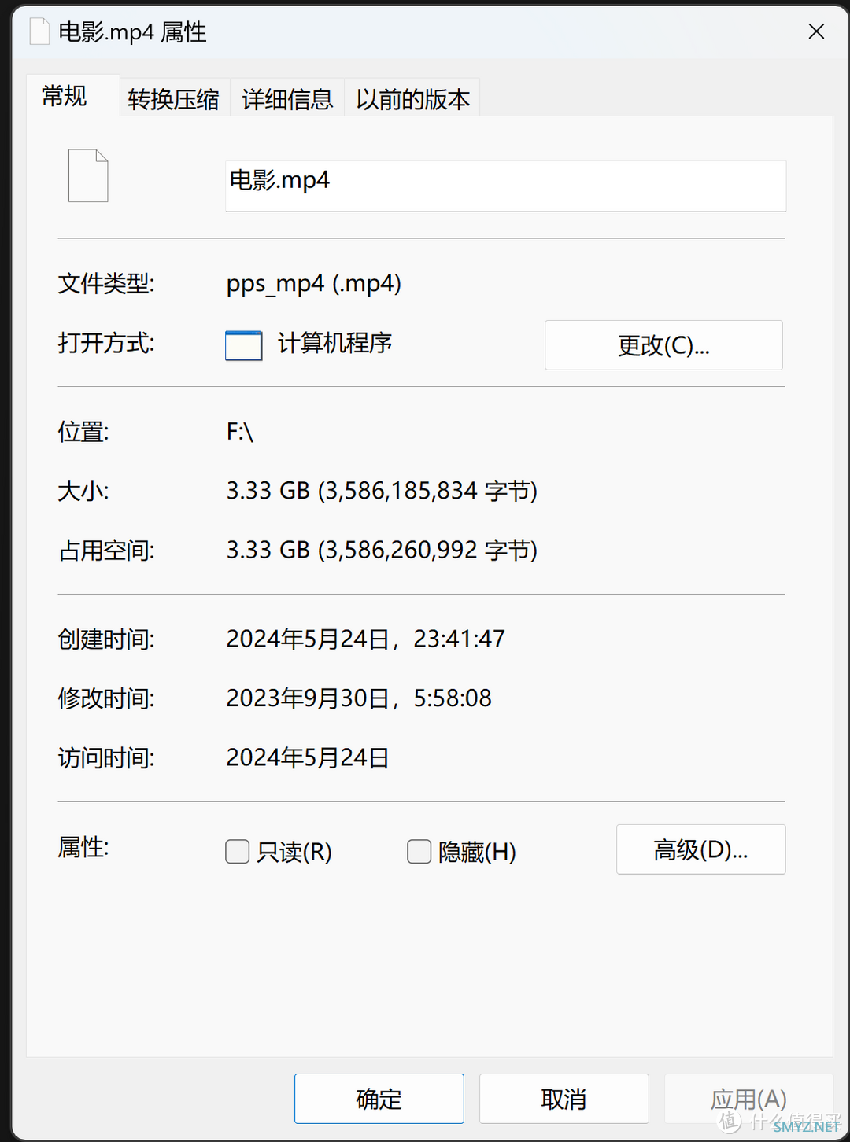The width and height of the screenshot is (850, 1142).
Task: Click the file type value pps_mp4 (.mp4)
Action: coord(314,284)
